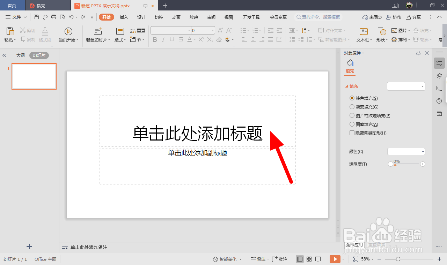The width and height of the screenshot is (447, 265).
Task: Open the Insert (插入) tab
Action: (x=124, y=17)
